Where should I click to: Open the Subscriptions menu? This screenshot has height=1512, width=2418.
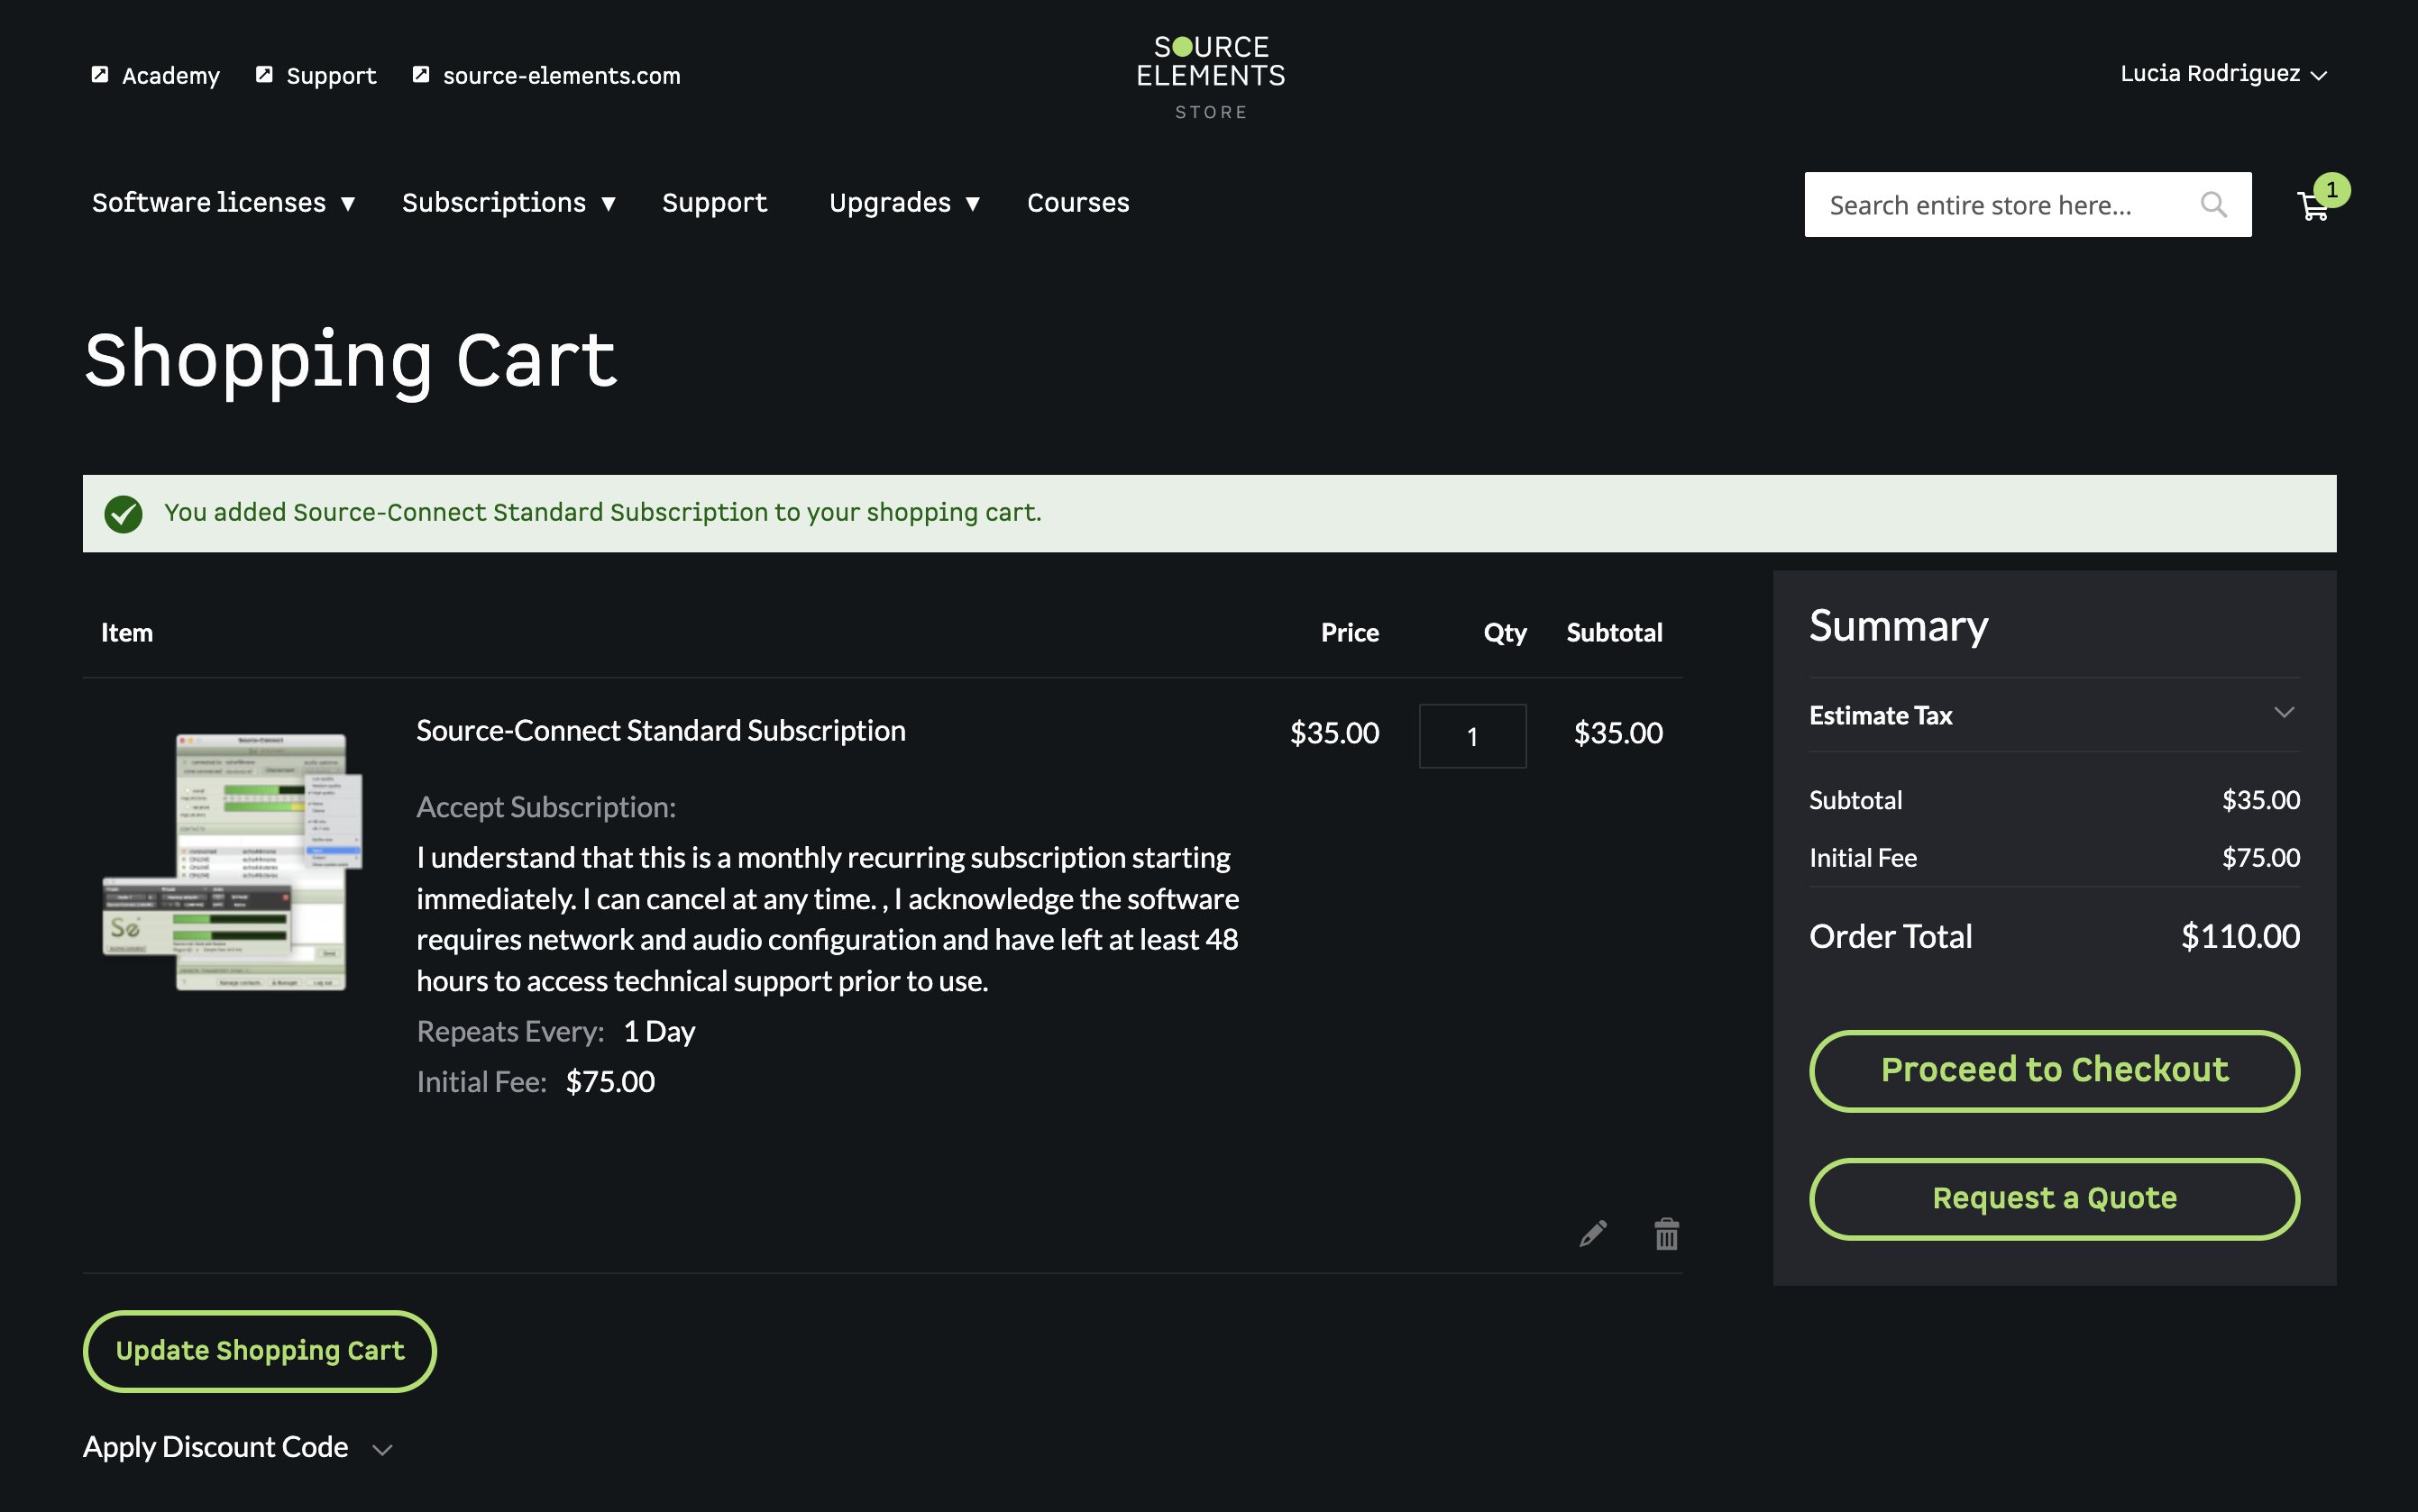pyautogui.click(x=508, y=203)
